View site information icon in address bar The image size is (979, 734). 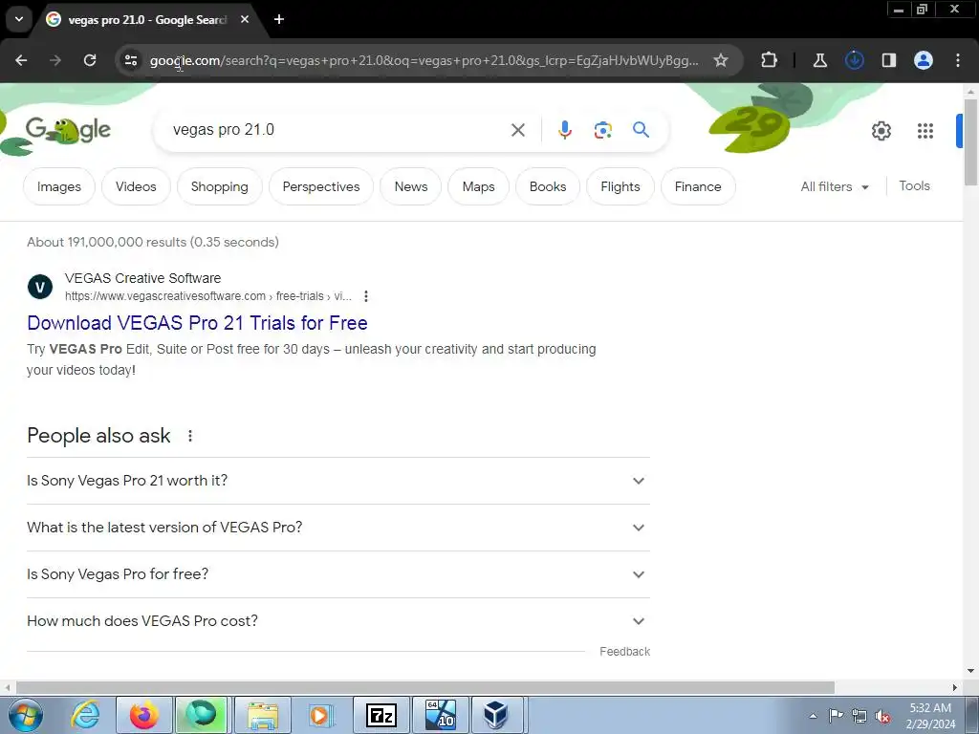coord(130,60)
